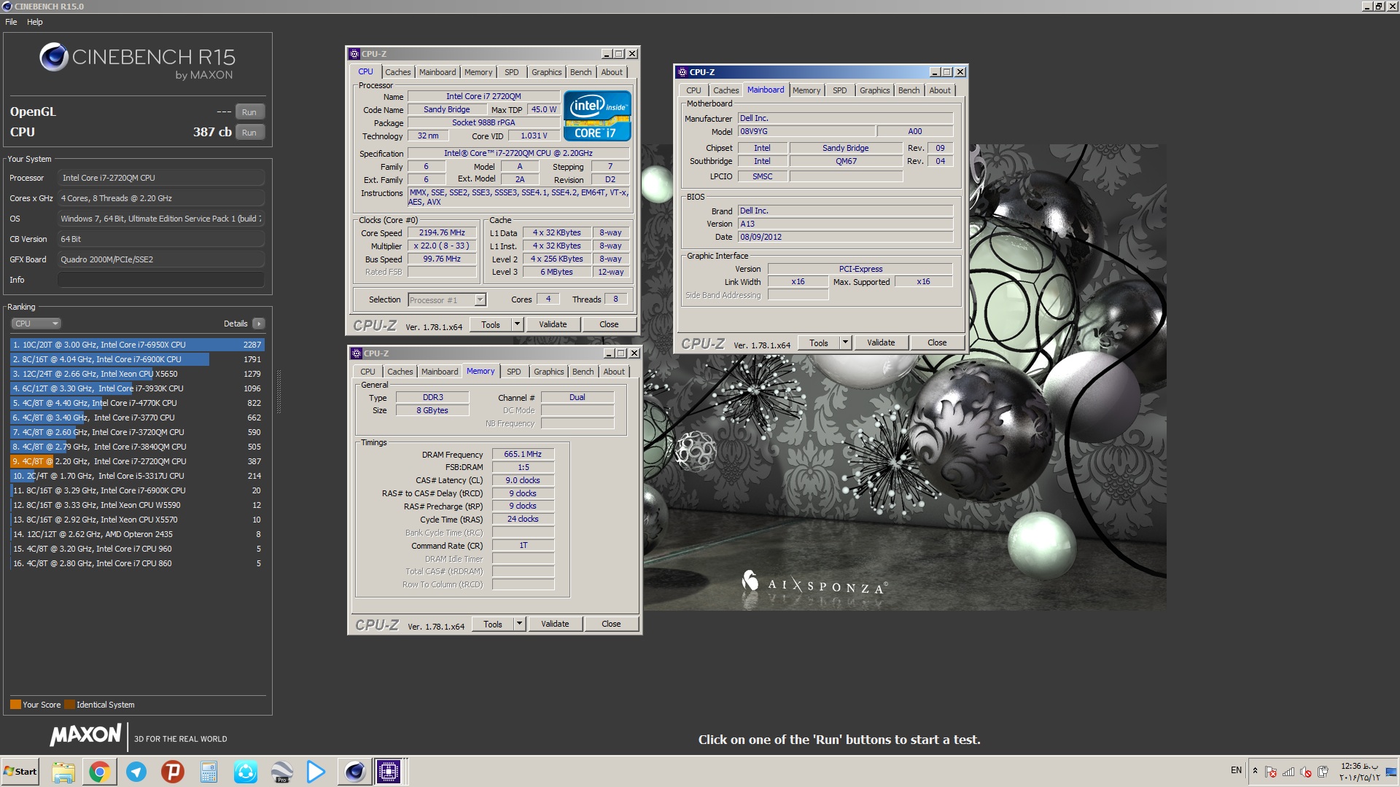Click the empty Info field in Your System
This screenshot has height=787, width=1400.
160,280
